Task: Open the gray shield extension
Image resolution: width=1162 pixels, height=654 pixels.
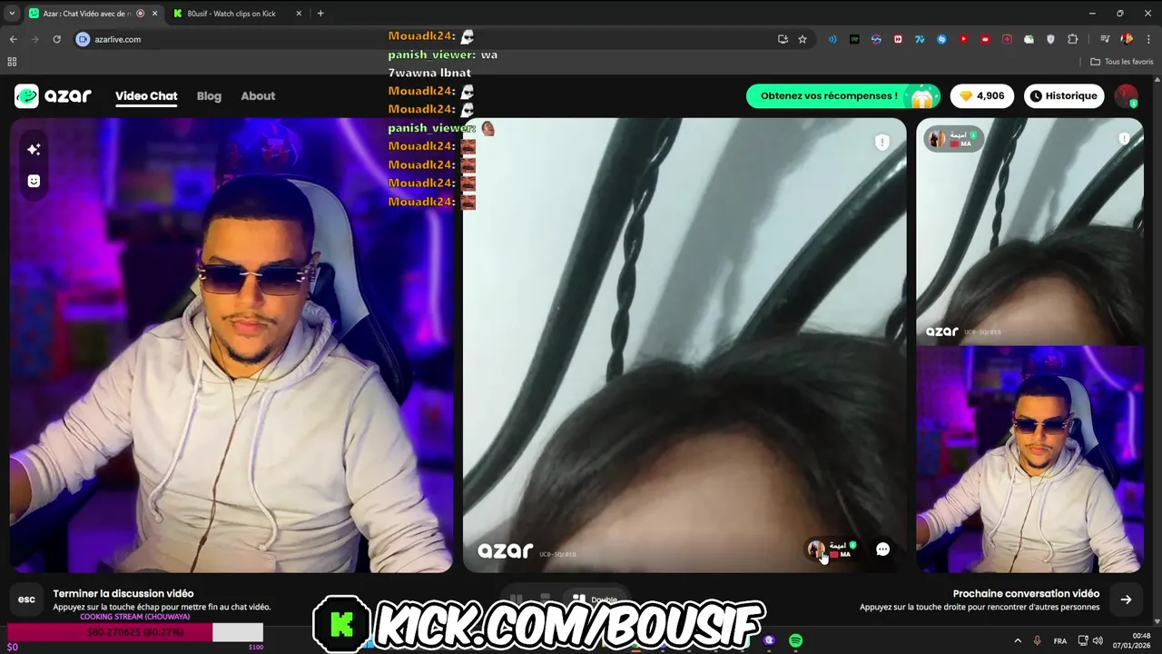Action: [x=1050, y=39]
